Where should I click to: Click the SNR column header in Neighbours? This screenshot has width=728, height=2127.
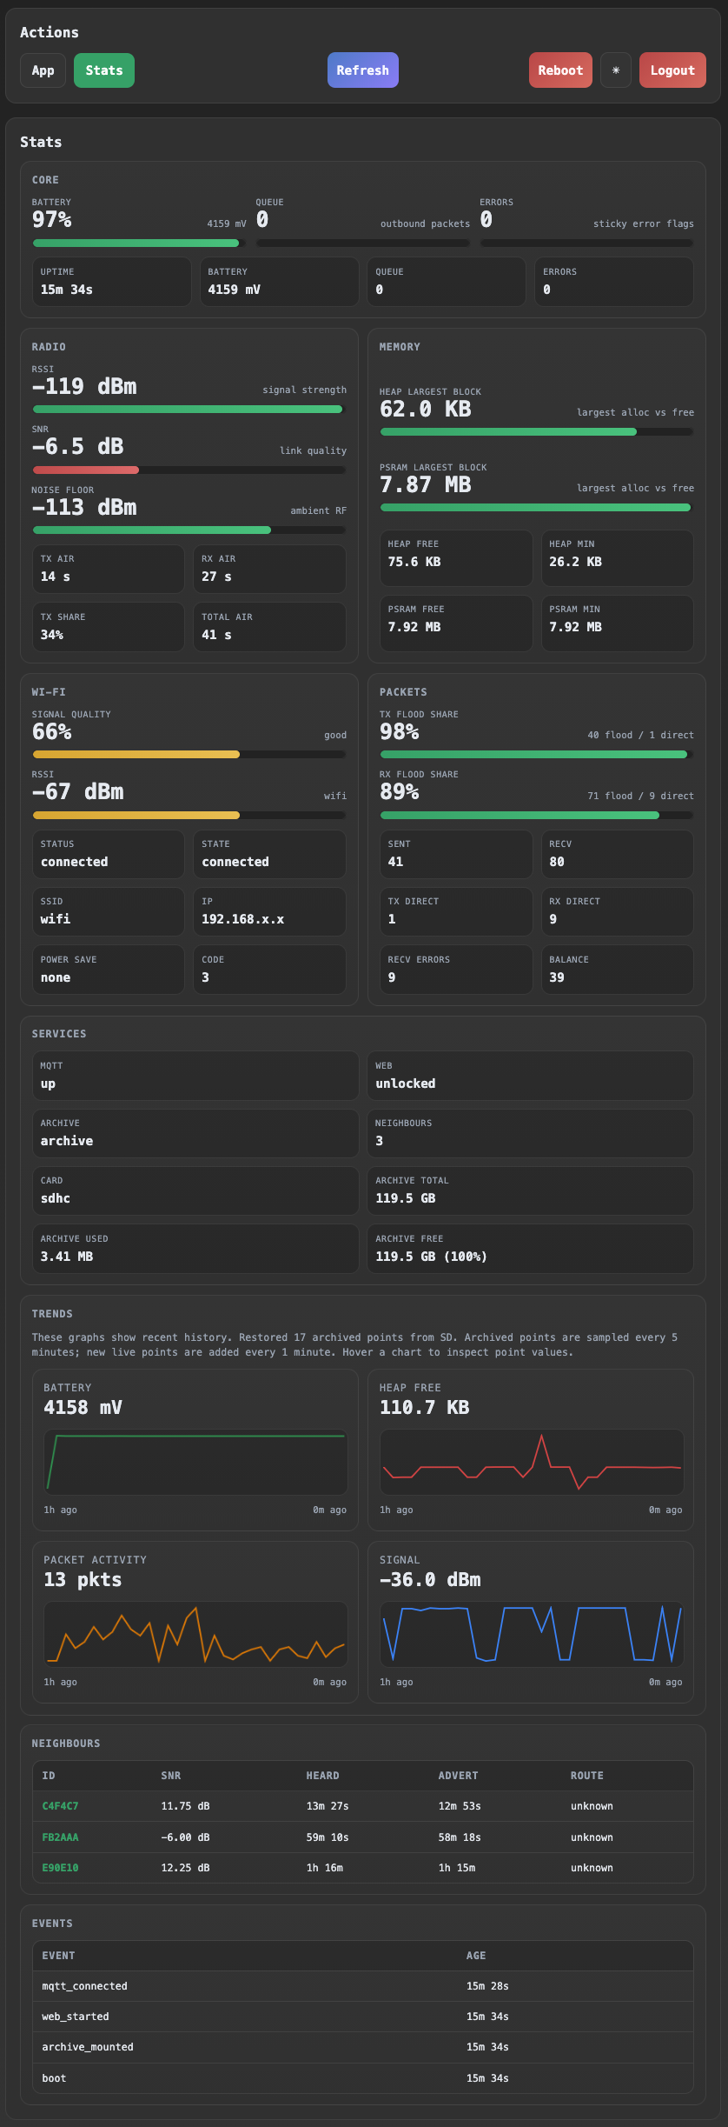point(171,1776)
